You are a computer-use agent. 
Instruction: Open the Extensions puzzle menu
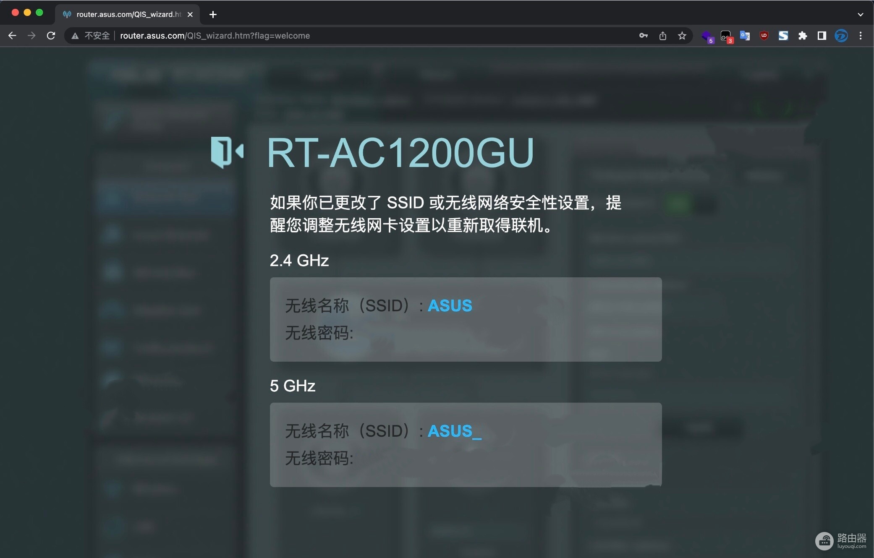[x=803, y=36]
